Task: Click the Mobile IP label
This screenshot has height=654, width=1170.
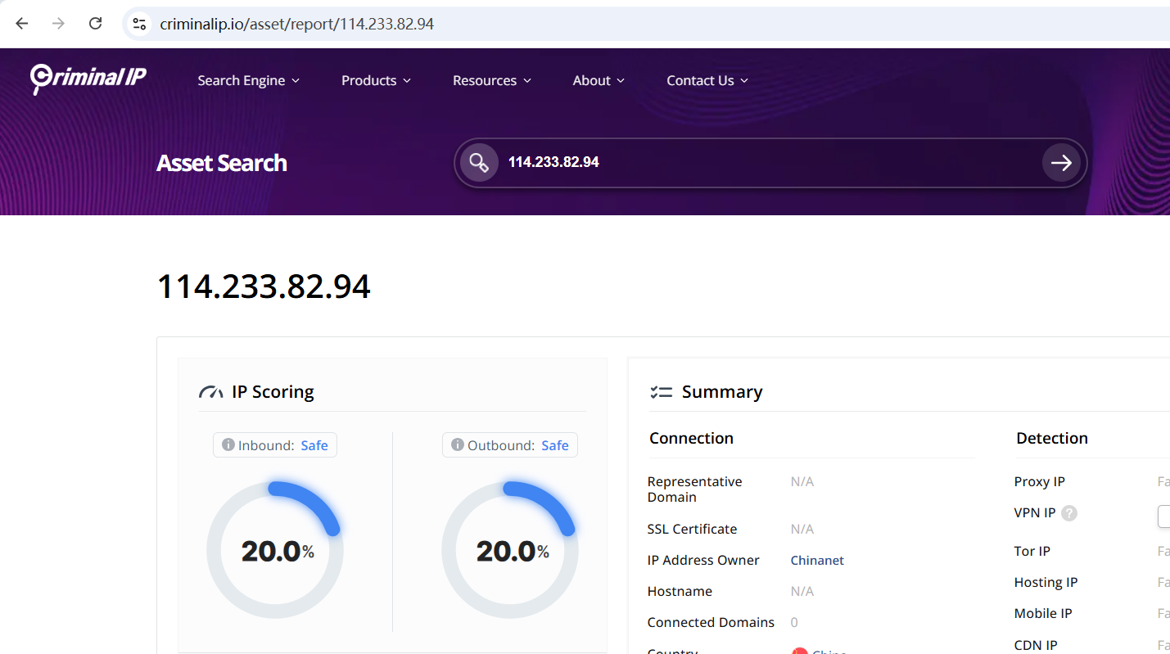Action: (1043, 614)
